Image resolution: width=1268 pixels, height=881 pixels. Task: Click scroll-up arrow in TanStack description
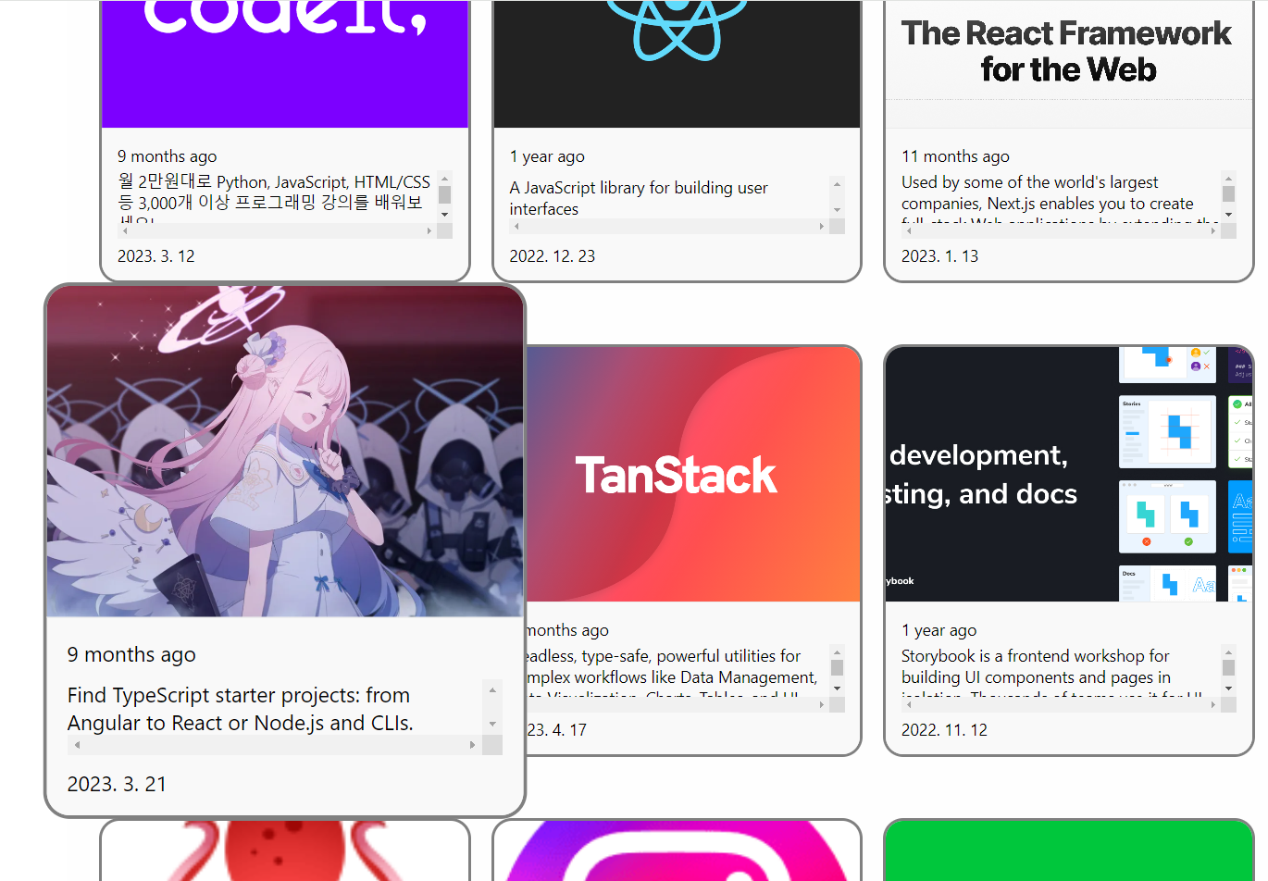pos(837,651)
